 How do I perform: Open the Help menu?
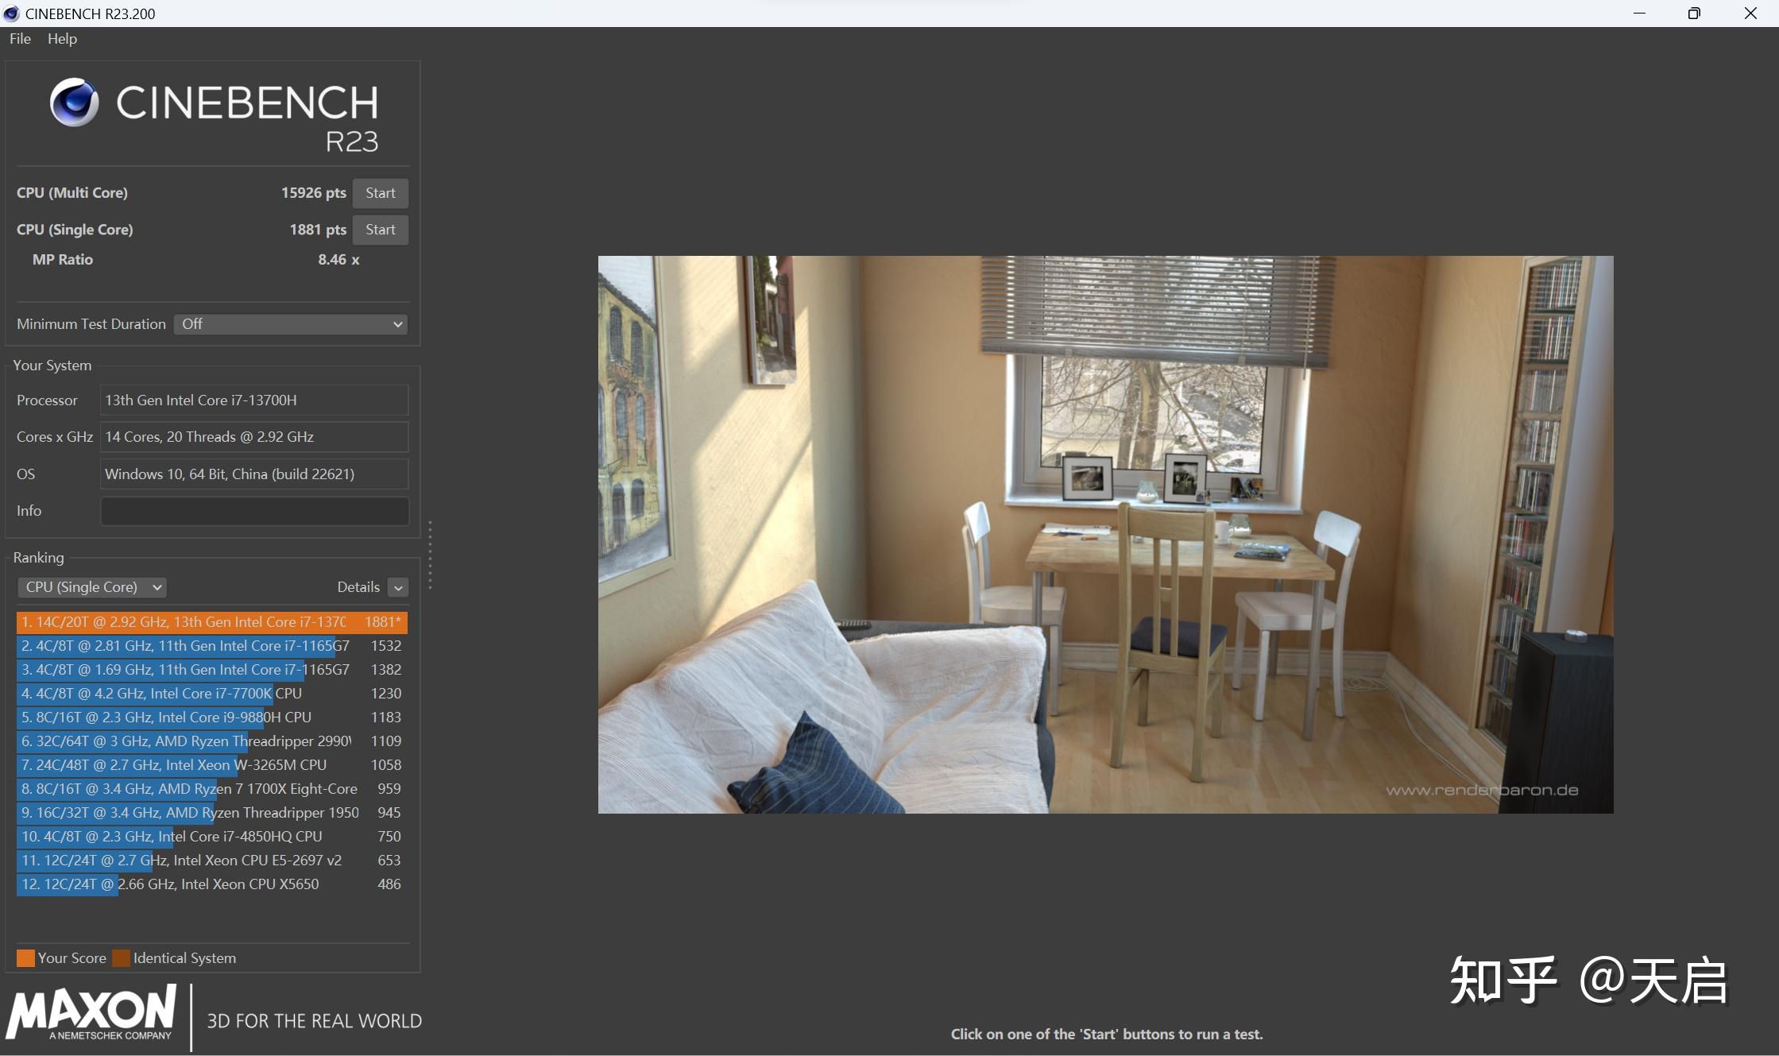(62, 39)
